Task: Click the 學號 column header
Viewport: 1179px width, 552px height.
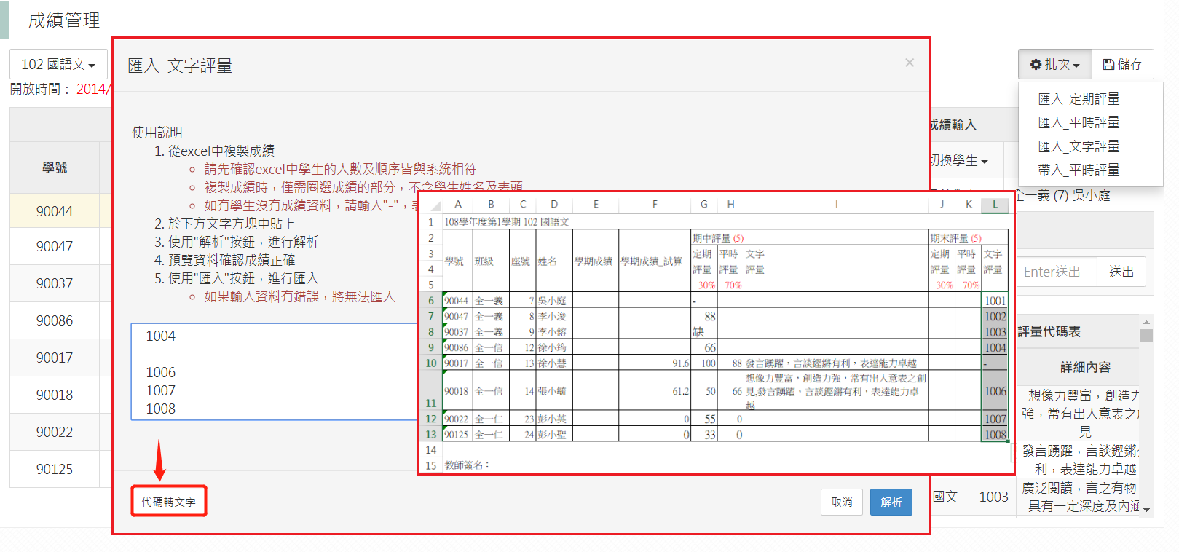Action: tap(55, 167)
